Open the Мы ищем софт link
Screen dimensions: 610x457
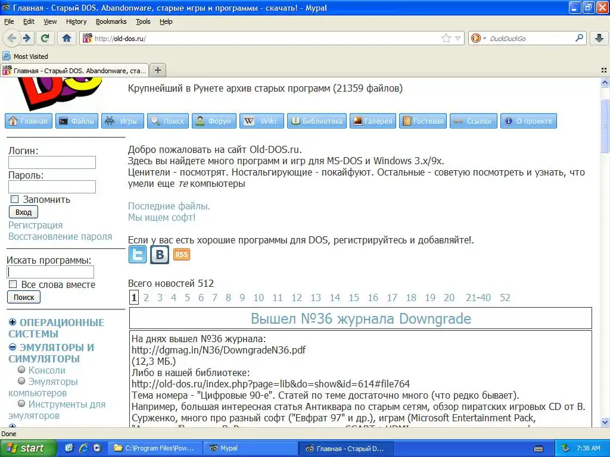tap(162, 217)
